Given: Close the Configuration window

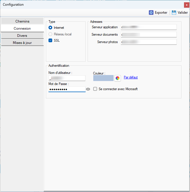Looking at the screenshot, I should click(x=187, y=5).
